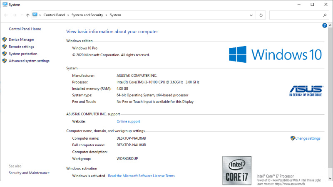The height and width of the screenshot is (187, 333).
Task: Click the shield icon next to Change settings
Action: [x=293, y=138]
